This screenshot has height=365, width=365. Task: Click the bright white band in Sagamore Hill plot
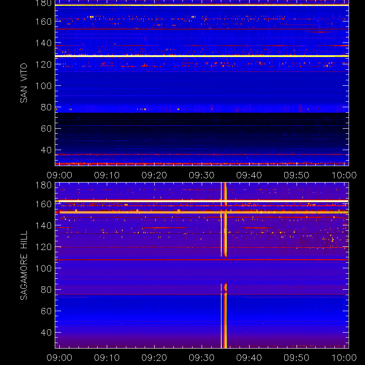tap(202, 201)
